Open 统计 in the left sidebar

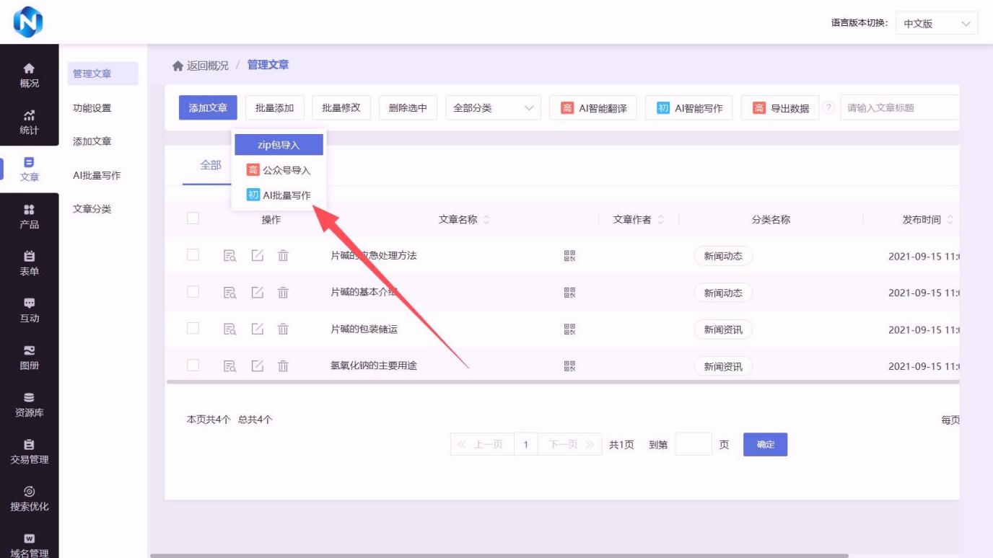click(29, 122)
